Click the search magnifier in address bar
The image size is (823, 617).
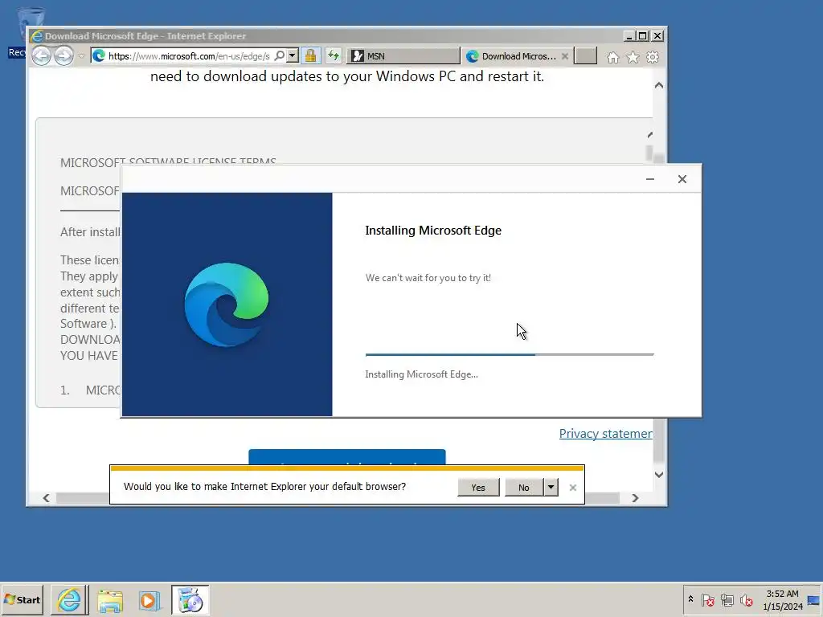point(280,55)
